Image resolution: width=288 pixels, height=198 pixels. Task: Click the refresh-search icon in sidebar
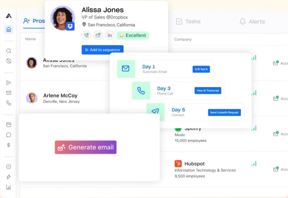[9, 61]
